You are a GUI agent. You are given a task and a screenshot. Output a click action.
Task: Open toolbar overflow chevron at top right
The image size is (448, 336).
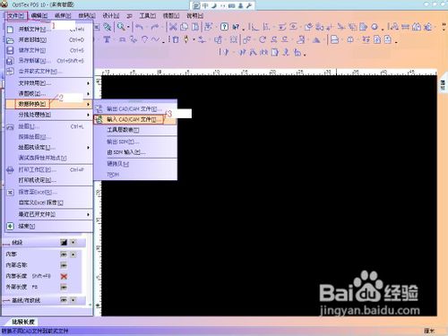coord(444,27)
